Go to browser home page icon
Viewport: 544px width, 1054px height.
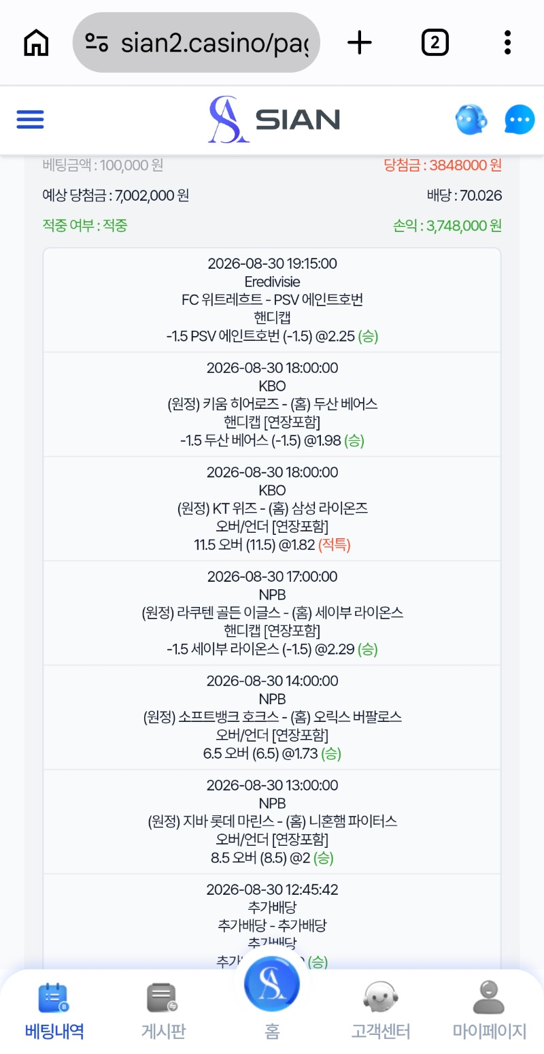tap(36, 43)
